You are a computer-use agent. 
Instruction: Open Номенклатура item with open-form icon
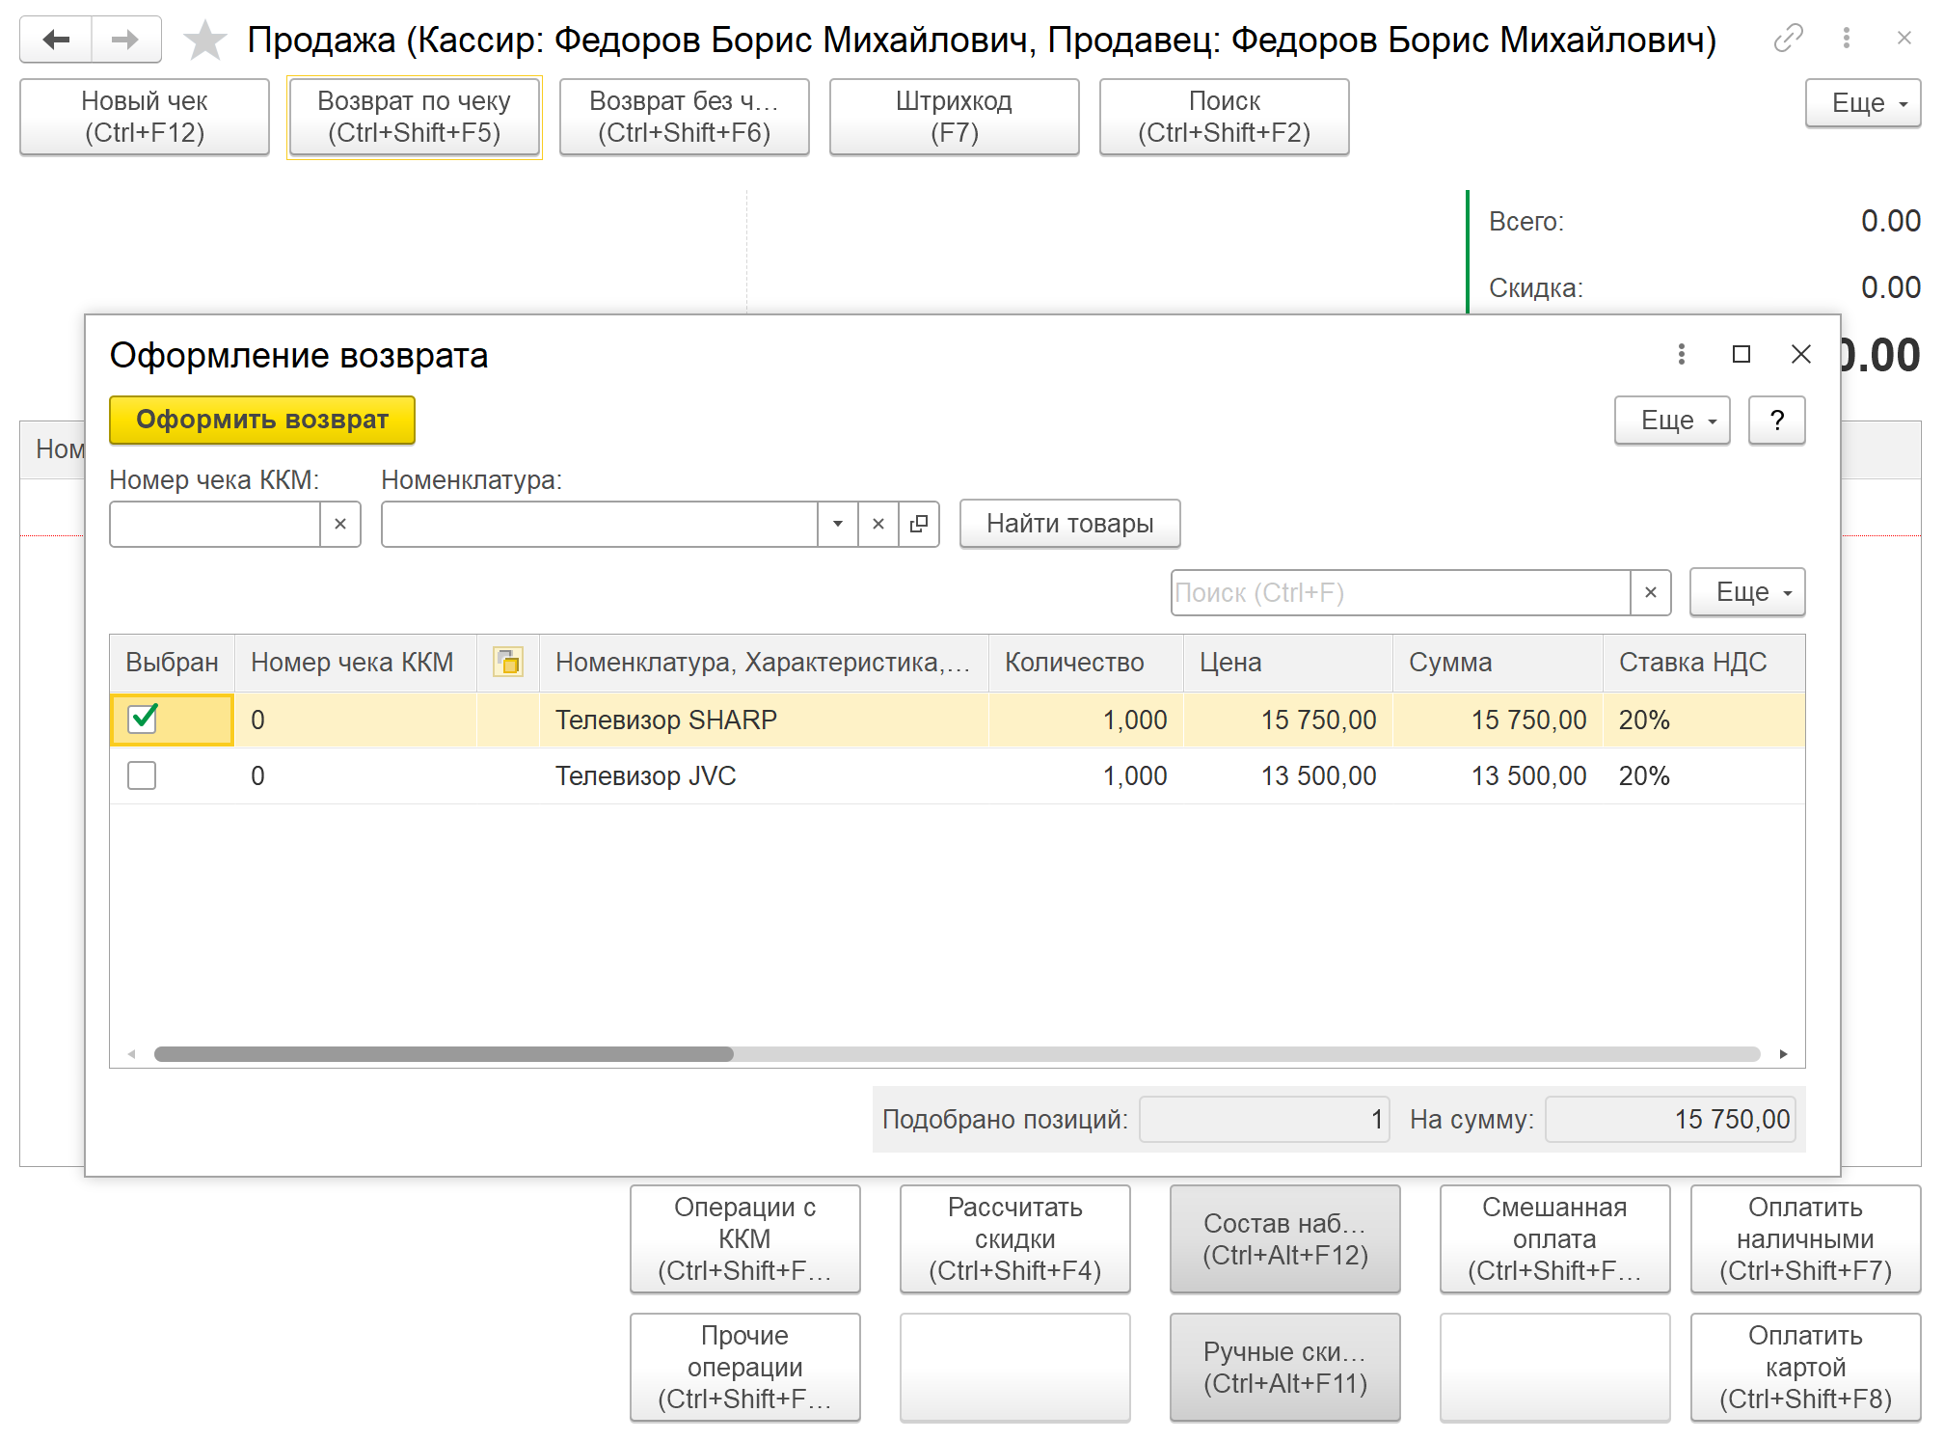pos(919,524)
